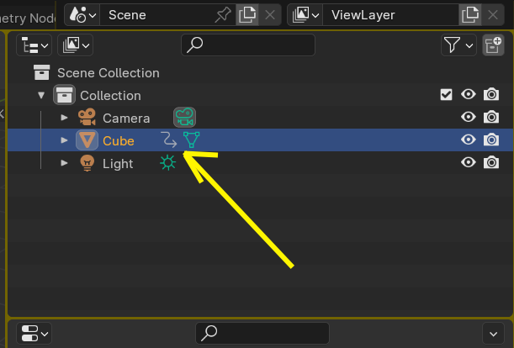Open the outliner filter dropdown
This screenshot has height=348, width=514.
[459, 45]
